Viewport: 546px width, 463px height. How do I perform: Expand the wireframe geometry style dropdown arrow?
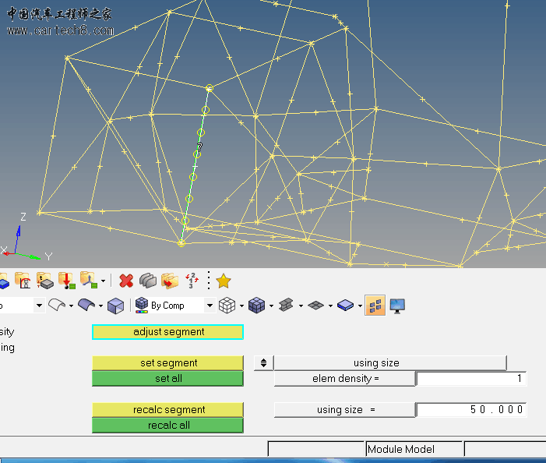click(x=71, y=306)
